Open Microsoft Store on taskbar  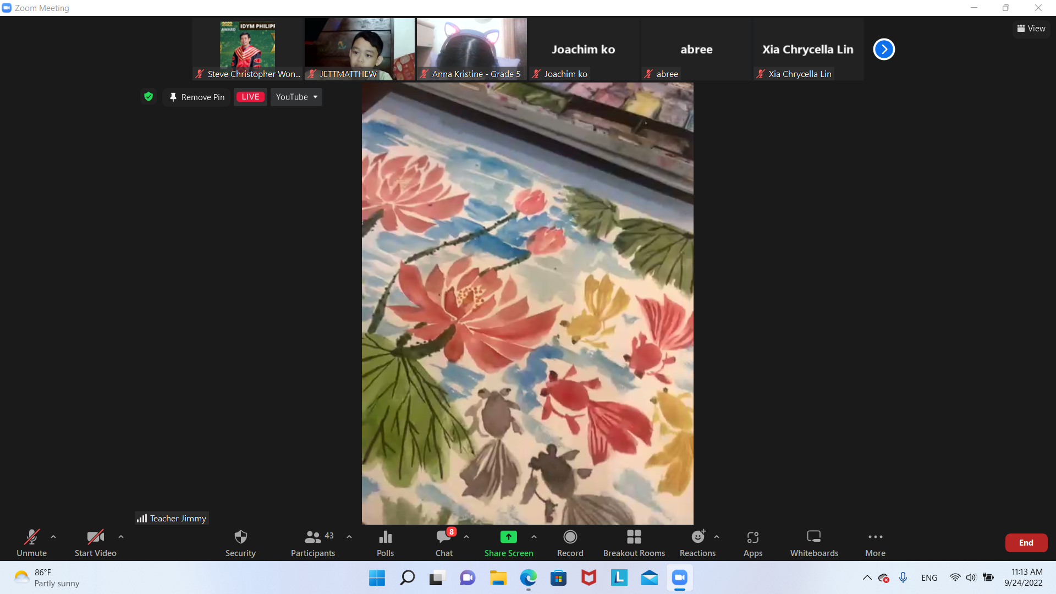[558, 578]
